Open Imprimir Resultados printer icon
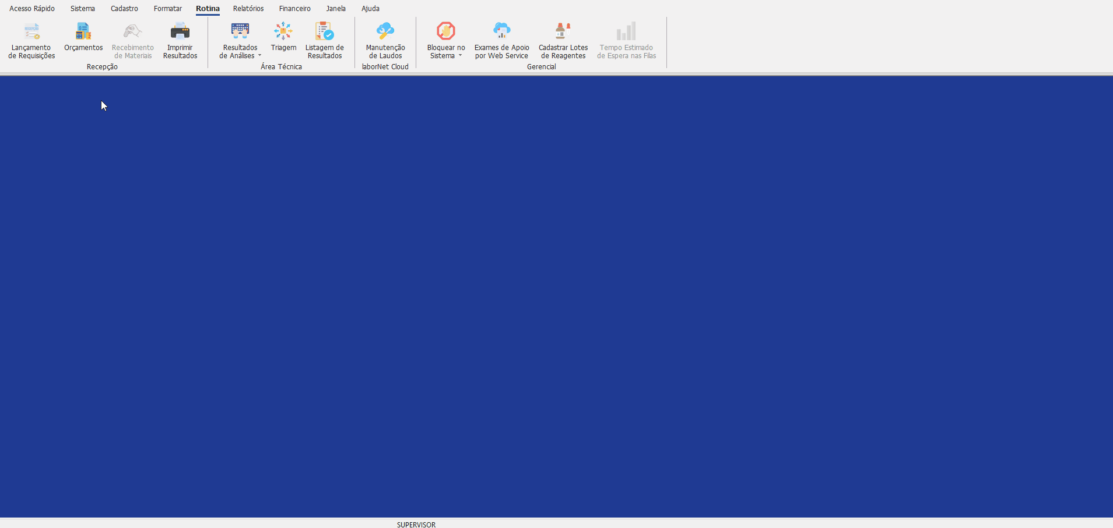Viewport: 1113px width, 528px height. click(x=180, y=31)
